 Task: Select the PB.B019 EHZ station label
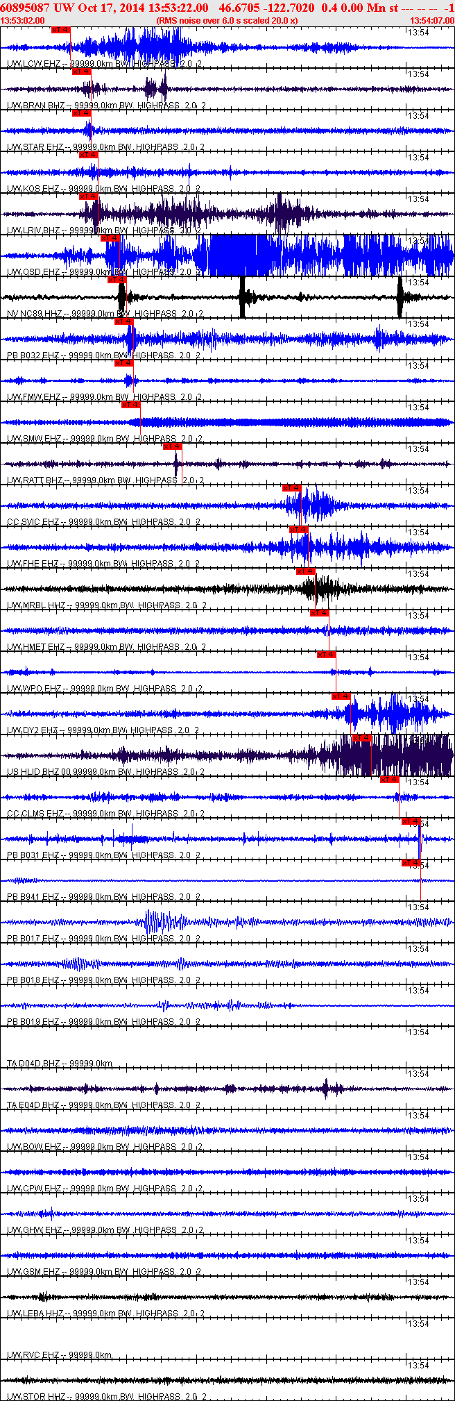point(33,1022)
